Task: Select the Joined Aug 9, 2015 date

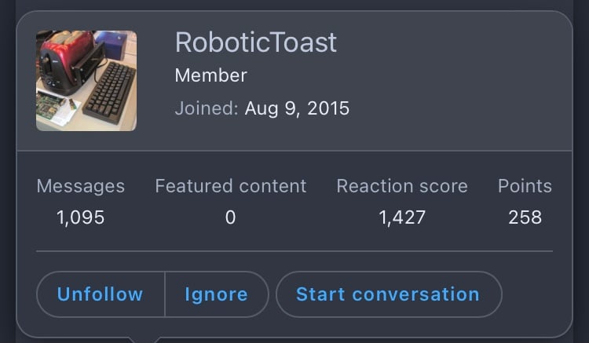Action: click(297, 108)
